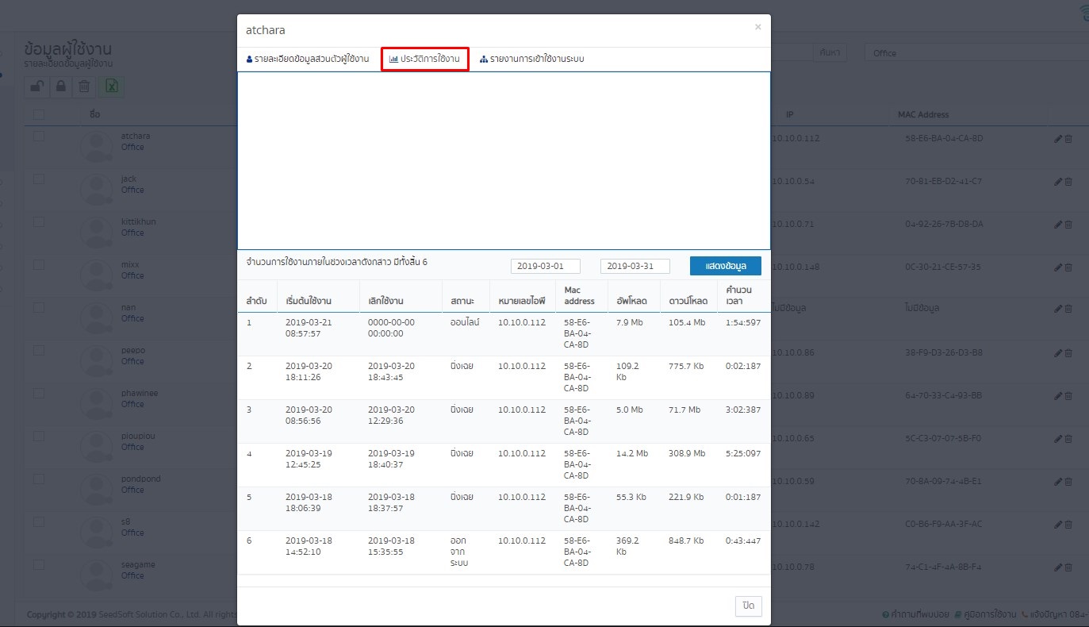Close the atchara dialog with the X

(x=757, y=27)
